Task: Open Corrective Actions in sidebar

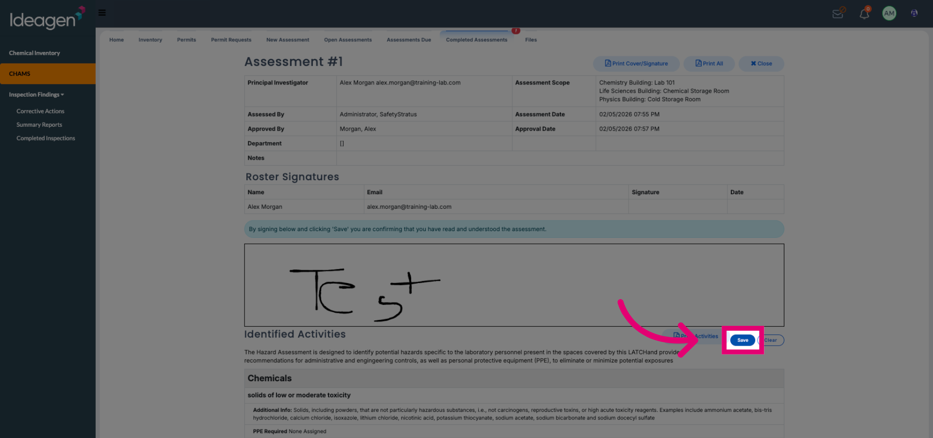Action: coord(40,111)
